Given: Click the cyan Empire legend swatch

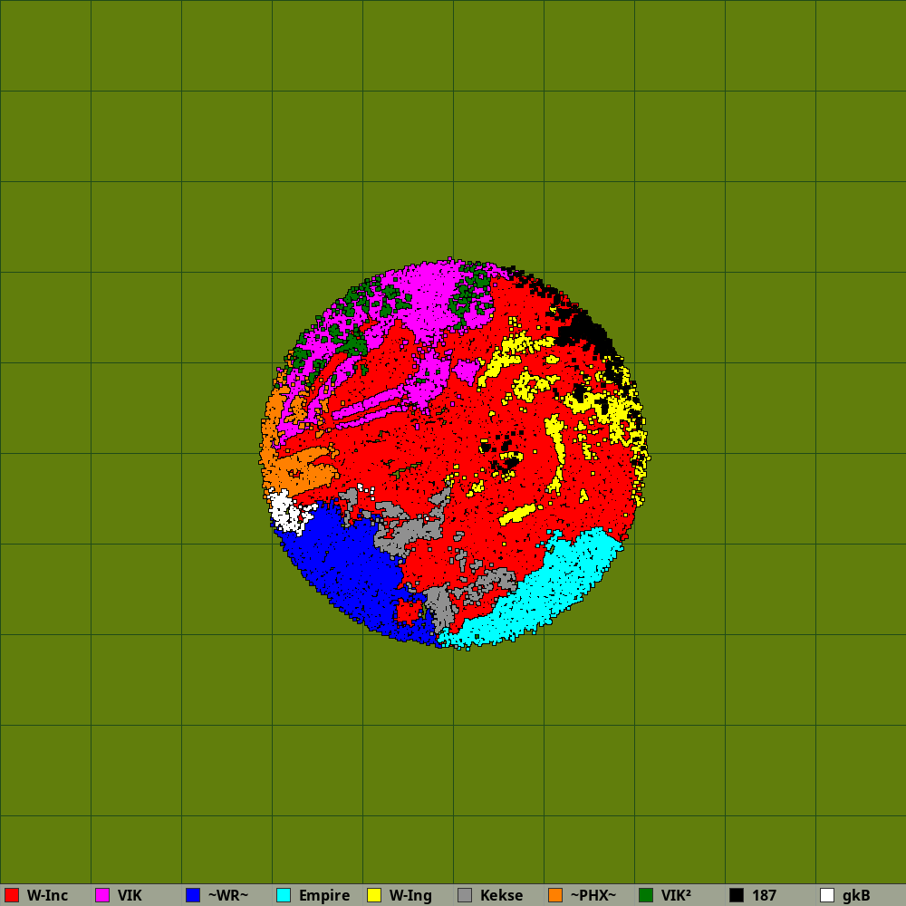Looking at the screenshot, I should [284, 895].
